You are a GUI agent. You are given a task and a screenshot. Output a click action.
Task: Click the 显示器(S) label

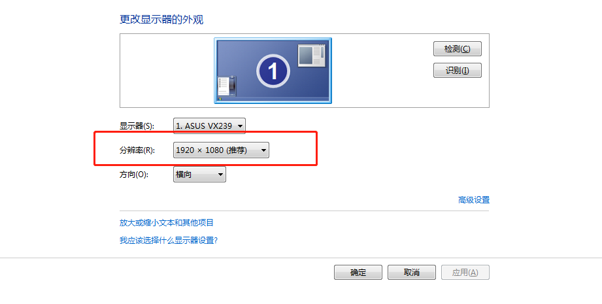137,126
